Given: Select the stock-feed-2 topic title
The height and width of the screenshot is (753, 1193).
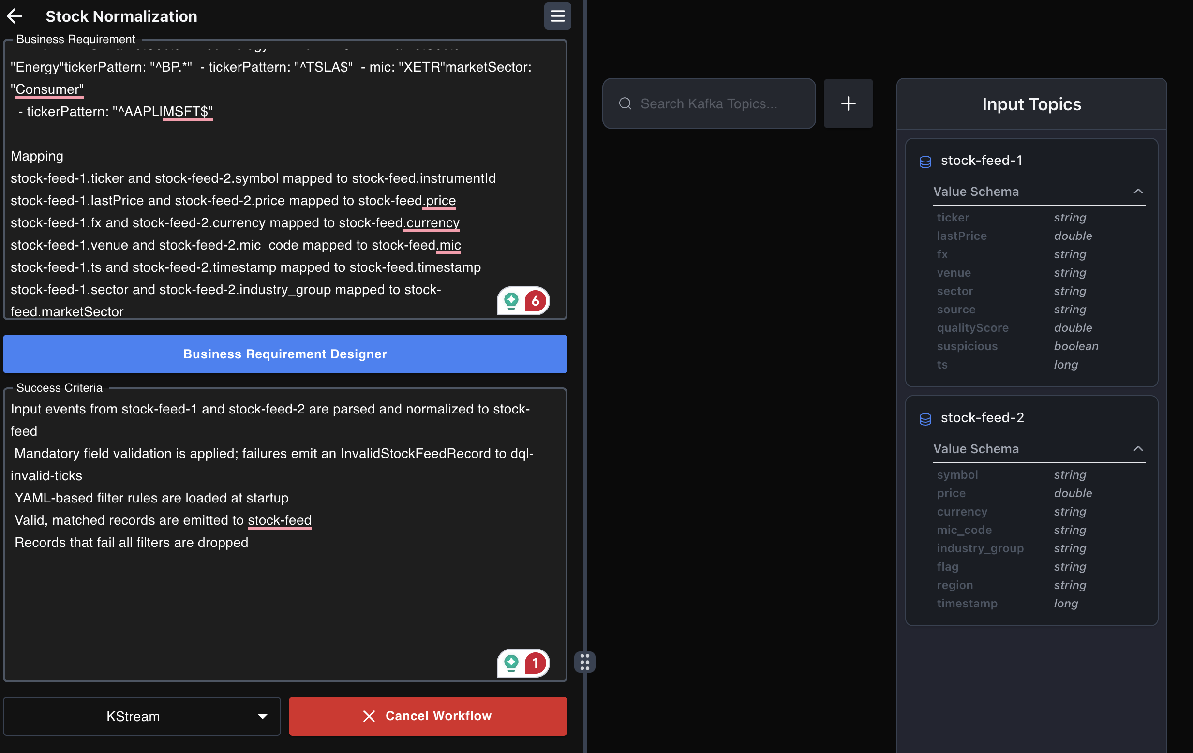Looking at the screenshot, I should [982, 418].
